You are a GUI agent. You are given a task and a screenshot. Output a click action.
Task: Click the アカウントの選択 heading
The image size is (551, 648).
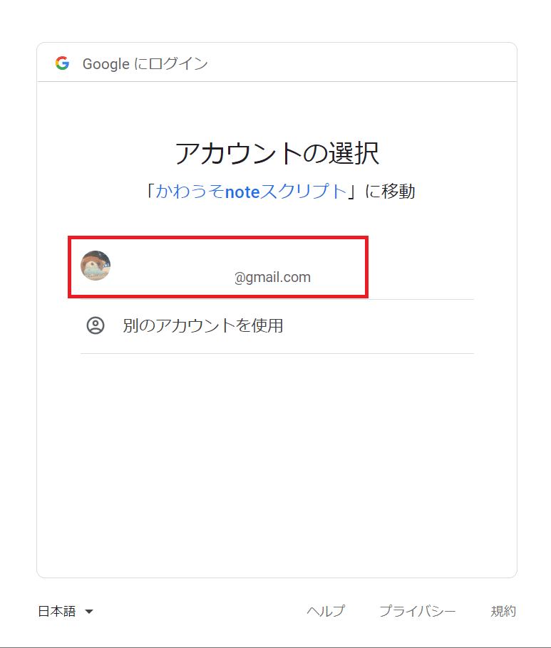(x=277, y=153)
